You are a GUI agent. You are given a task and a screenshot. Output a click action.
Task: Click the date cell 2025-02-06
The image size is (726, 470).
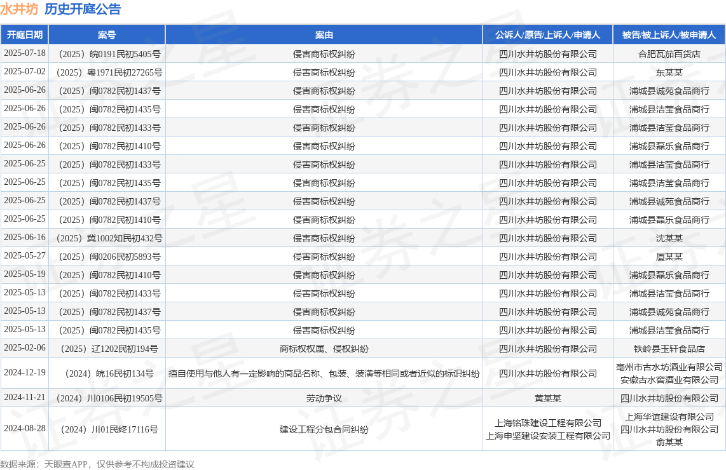(x=25, y=348)
